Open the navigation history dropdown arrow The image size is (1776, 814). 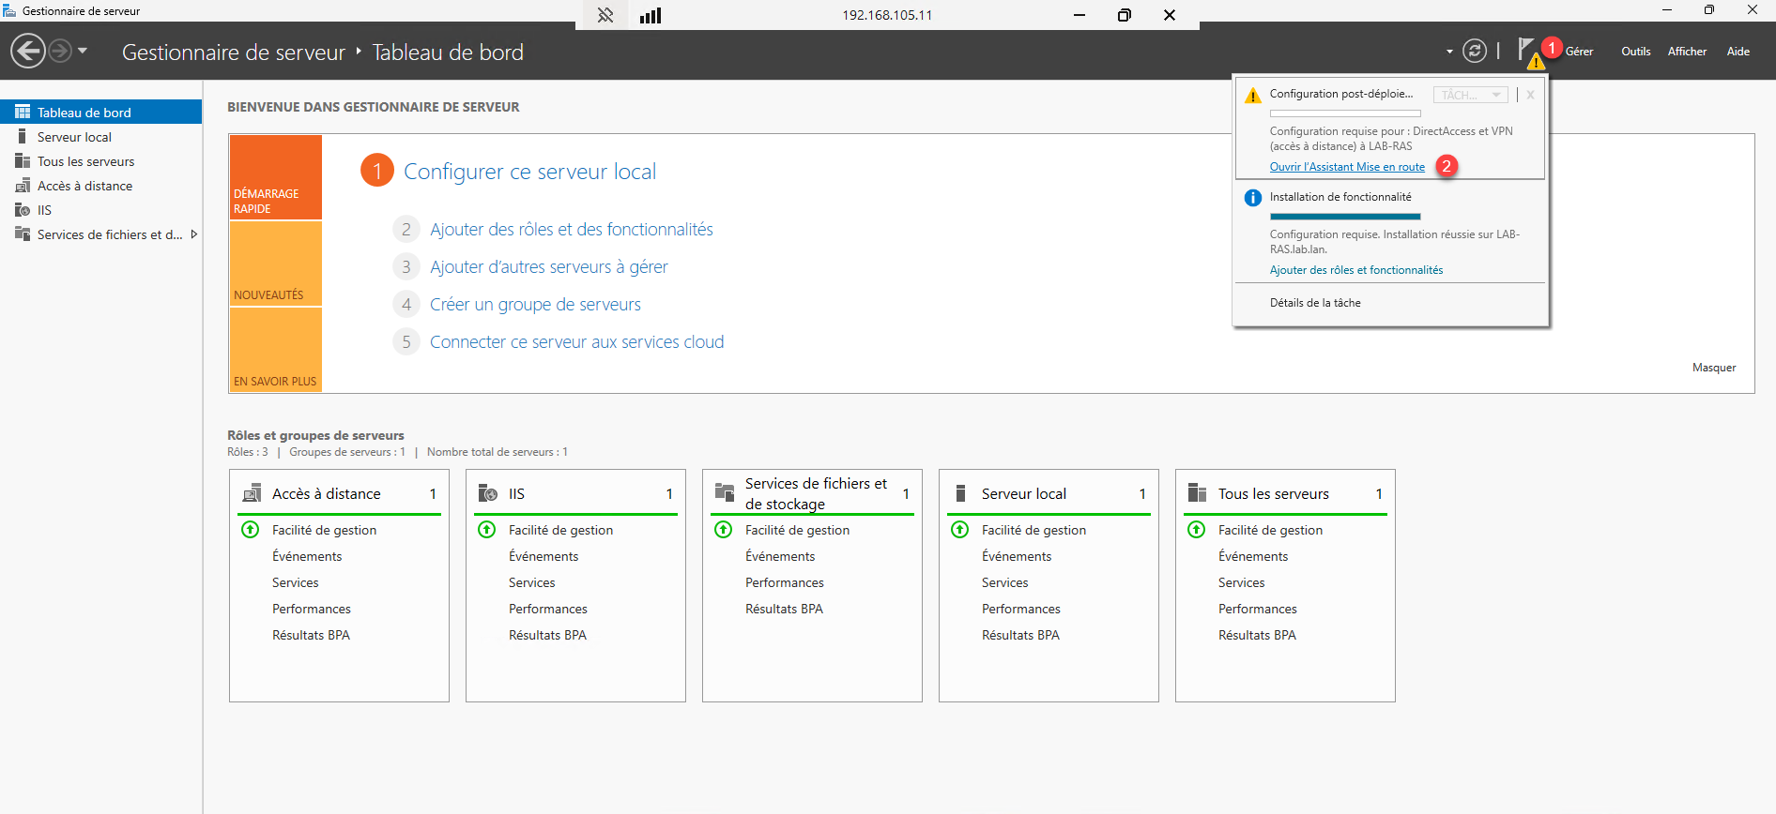coord(83,51)
